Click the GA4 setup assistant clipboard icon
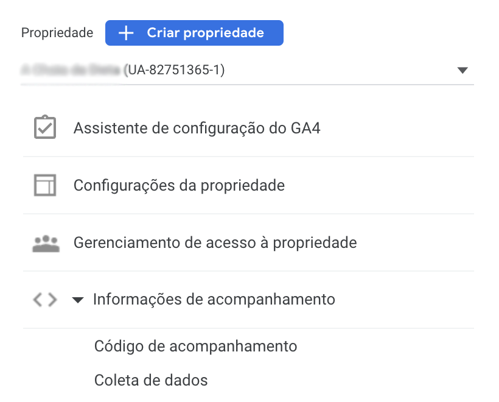Screen dimensions: 499x402 click(44, 128)
